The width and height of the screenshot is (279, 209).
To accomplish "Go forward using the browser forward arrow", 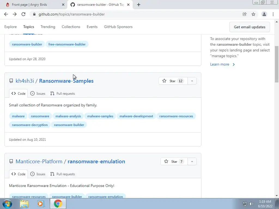I will [15, 14].
